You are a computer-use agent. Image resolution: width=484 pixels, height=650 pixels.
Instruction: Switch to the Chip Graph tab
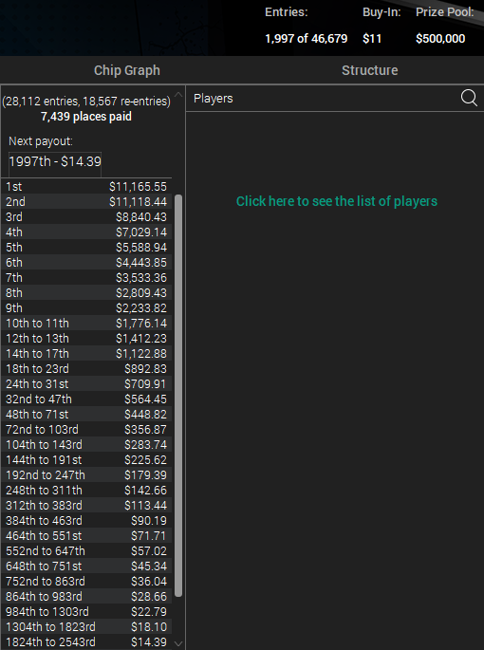[127, 70]
